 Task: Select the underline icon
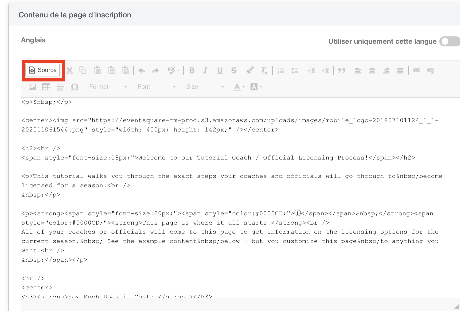click(220, 70)
